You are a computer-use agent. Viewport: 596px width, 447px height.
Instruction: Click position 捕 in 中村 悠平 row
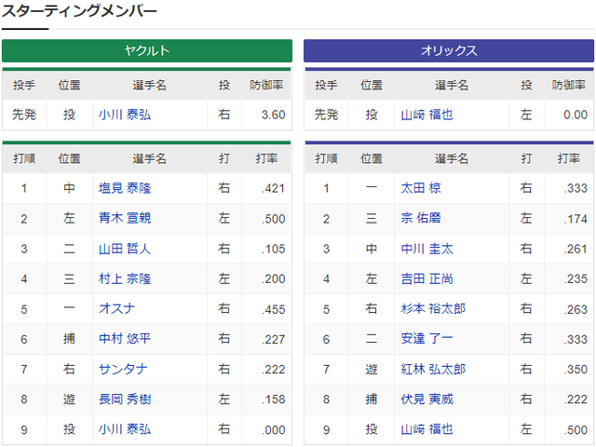(x=69, y=338)
